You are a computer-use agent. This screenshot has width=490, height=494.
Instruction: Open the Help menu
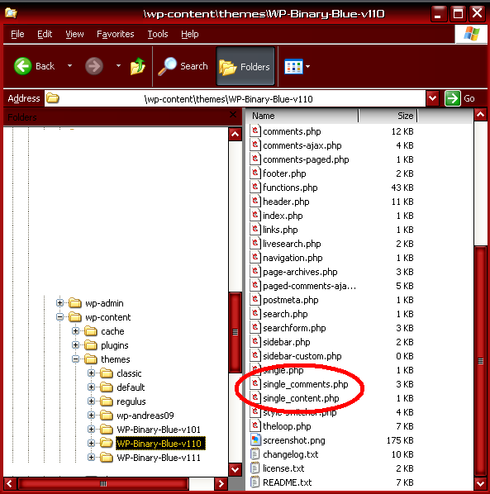[x=190, y=34]
